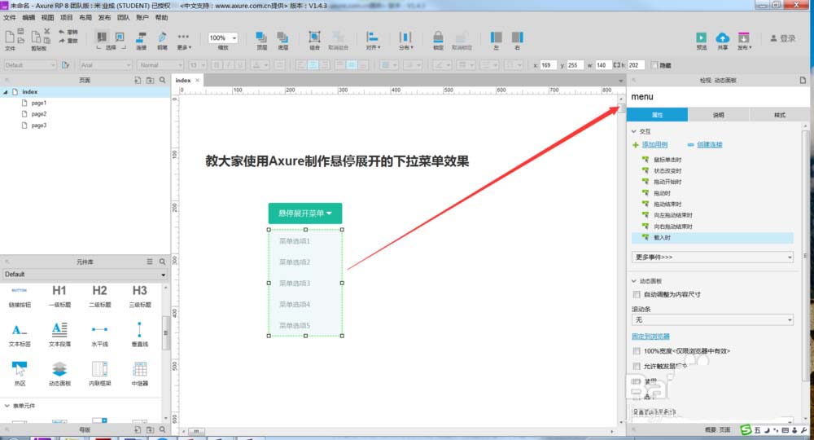The width and height of the screenshot is (814, 440).
Task: Select page2 in the pages tree
Action: pyautogui.click(x=38, y=114)
